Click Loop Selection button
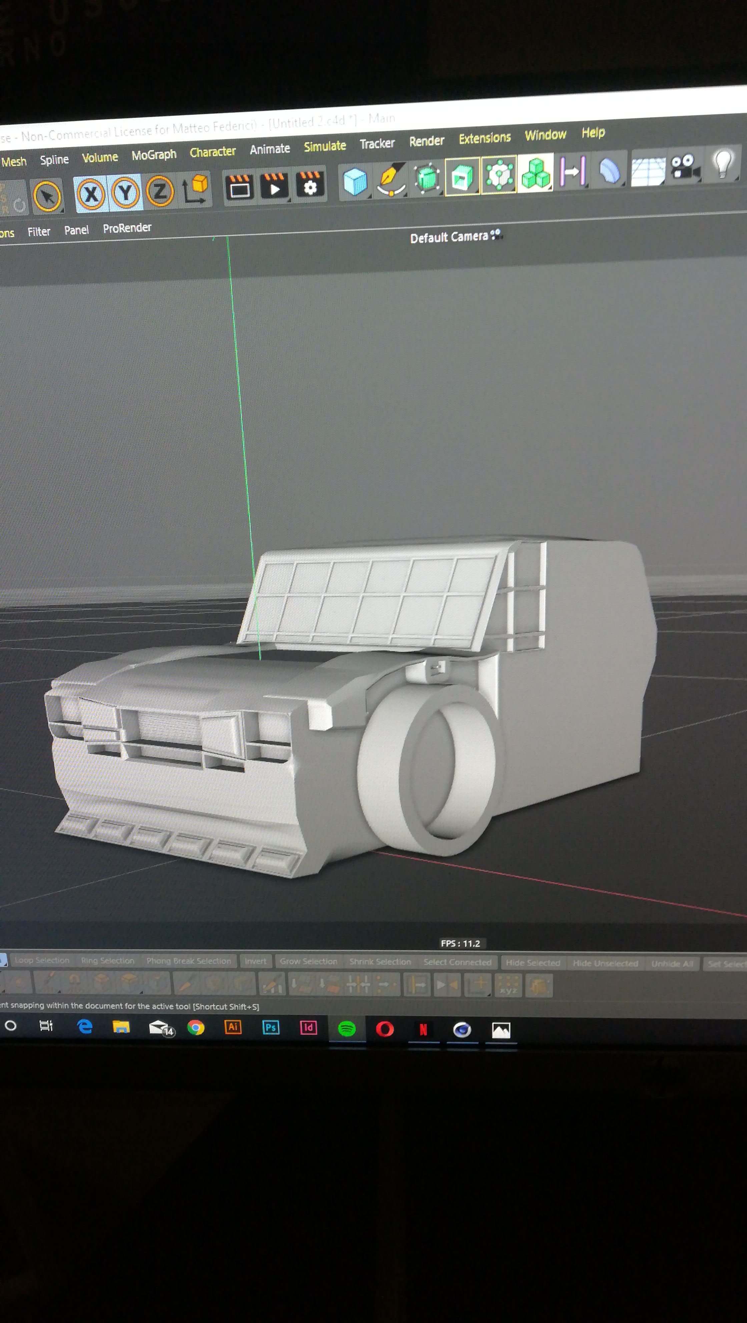747x1323 pixels. pos(42,960)
